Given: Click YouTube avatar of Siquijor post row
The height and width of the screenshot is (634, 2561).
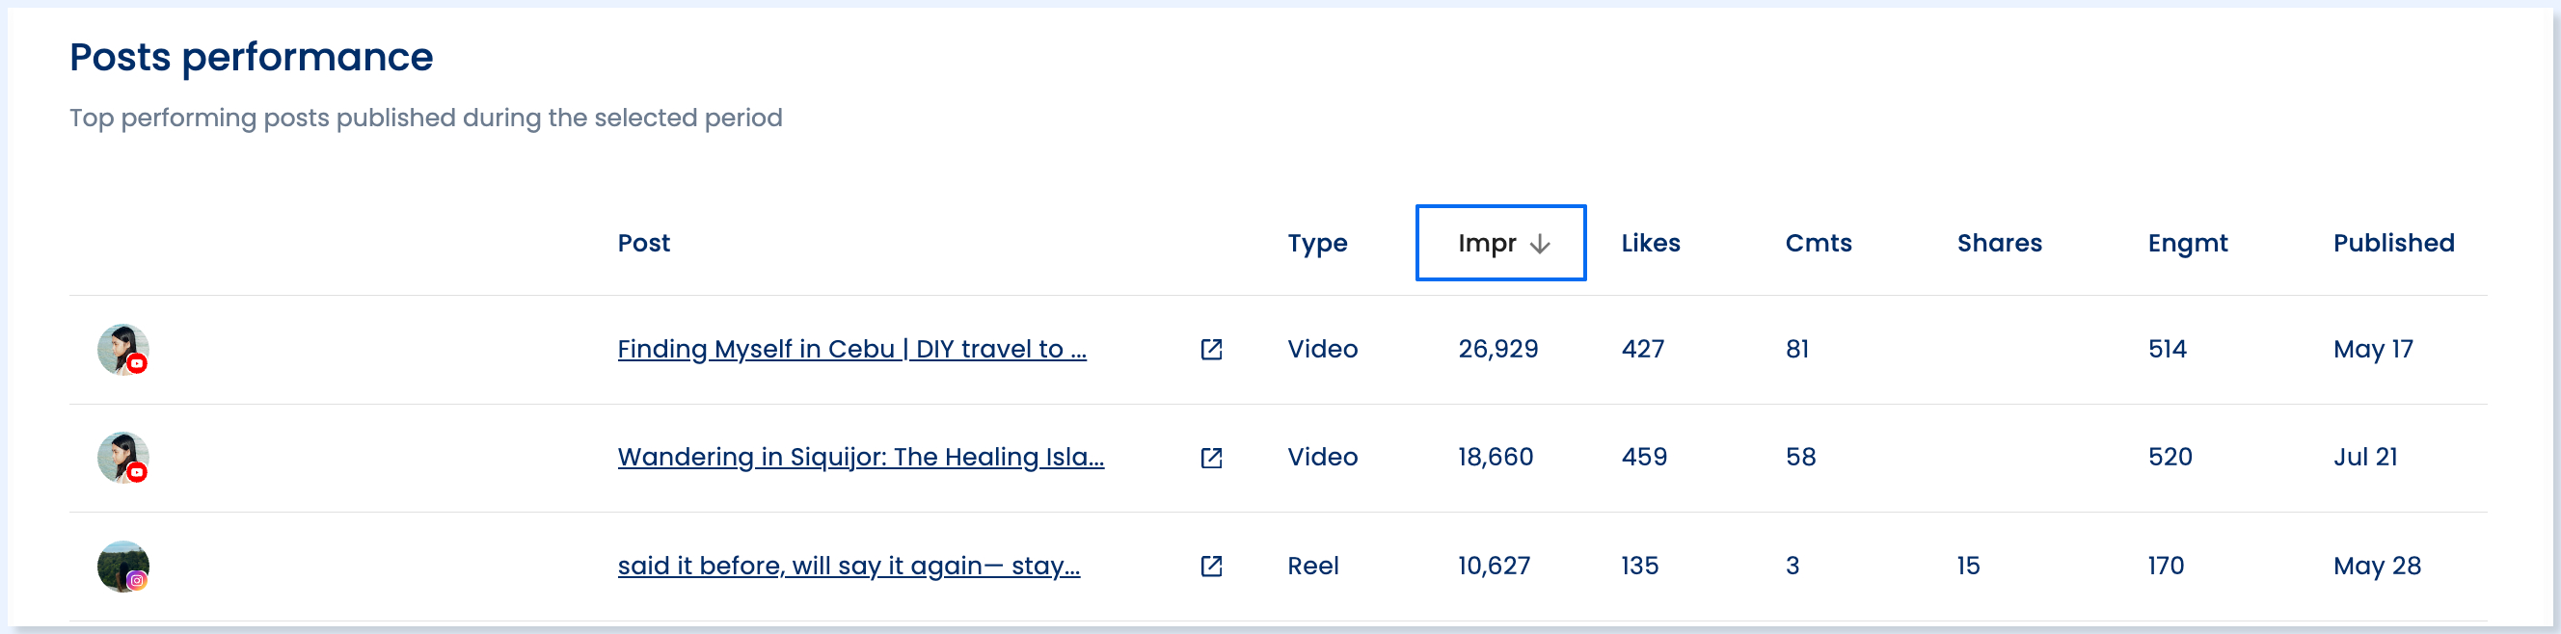Looking at the screenshot, I should coord(123,458).
